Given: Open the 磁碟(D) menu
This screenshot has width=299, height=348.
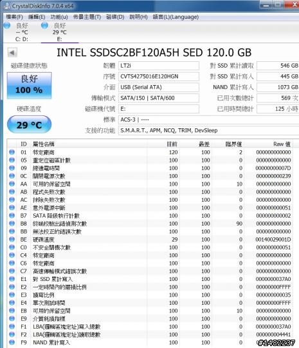Looking at the screenshot, I should tap(115, 17).
